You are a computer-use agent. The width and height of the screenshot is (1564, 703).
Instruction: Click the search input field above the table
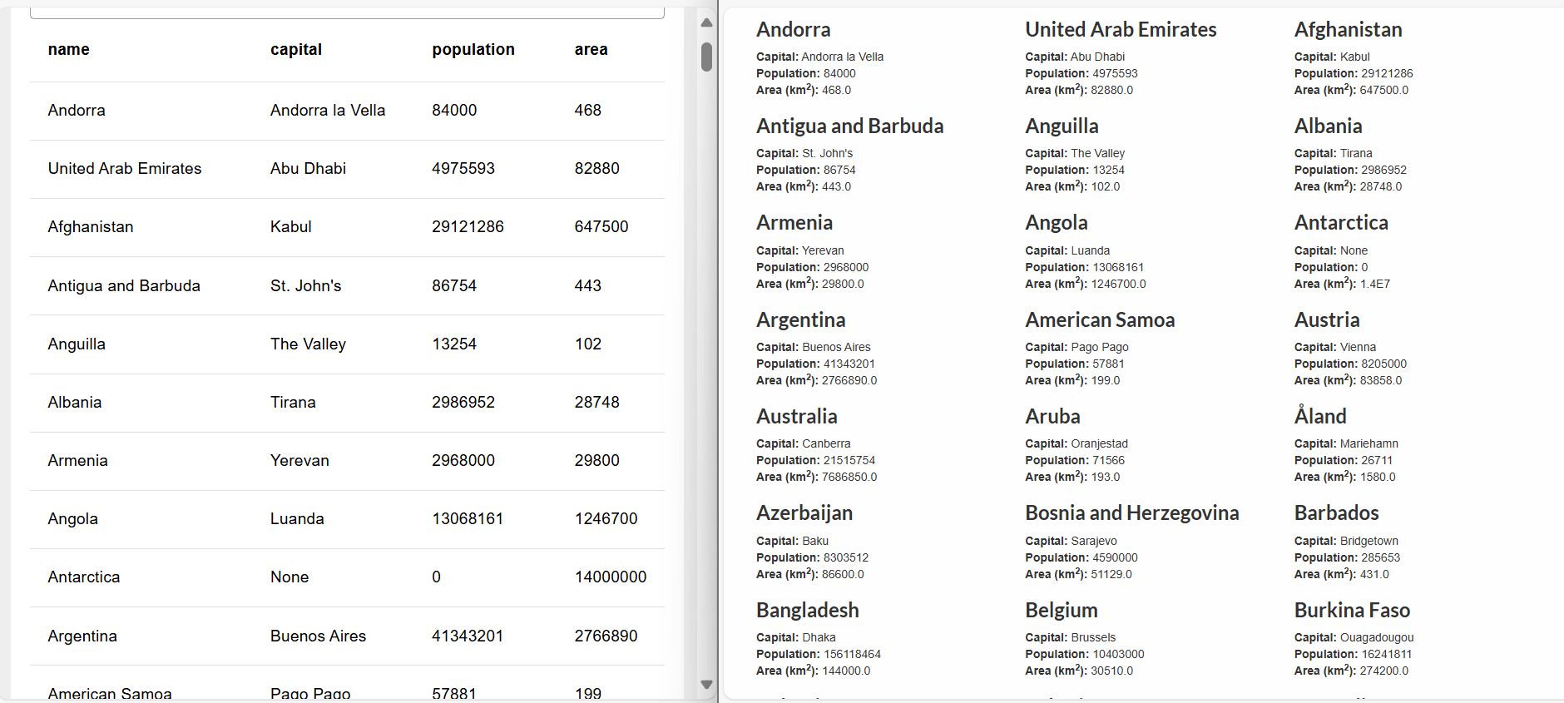coord(347,8)
